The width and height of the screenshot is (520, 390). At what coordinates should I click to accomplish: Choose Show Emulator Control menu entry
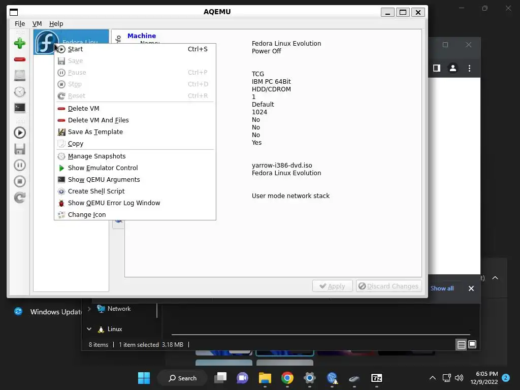coord(135,168)
